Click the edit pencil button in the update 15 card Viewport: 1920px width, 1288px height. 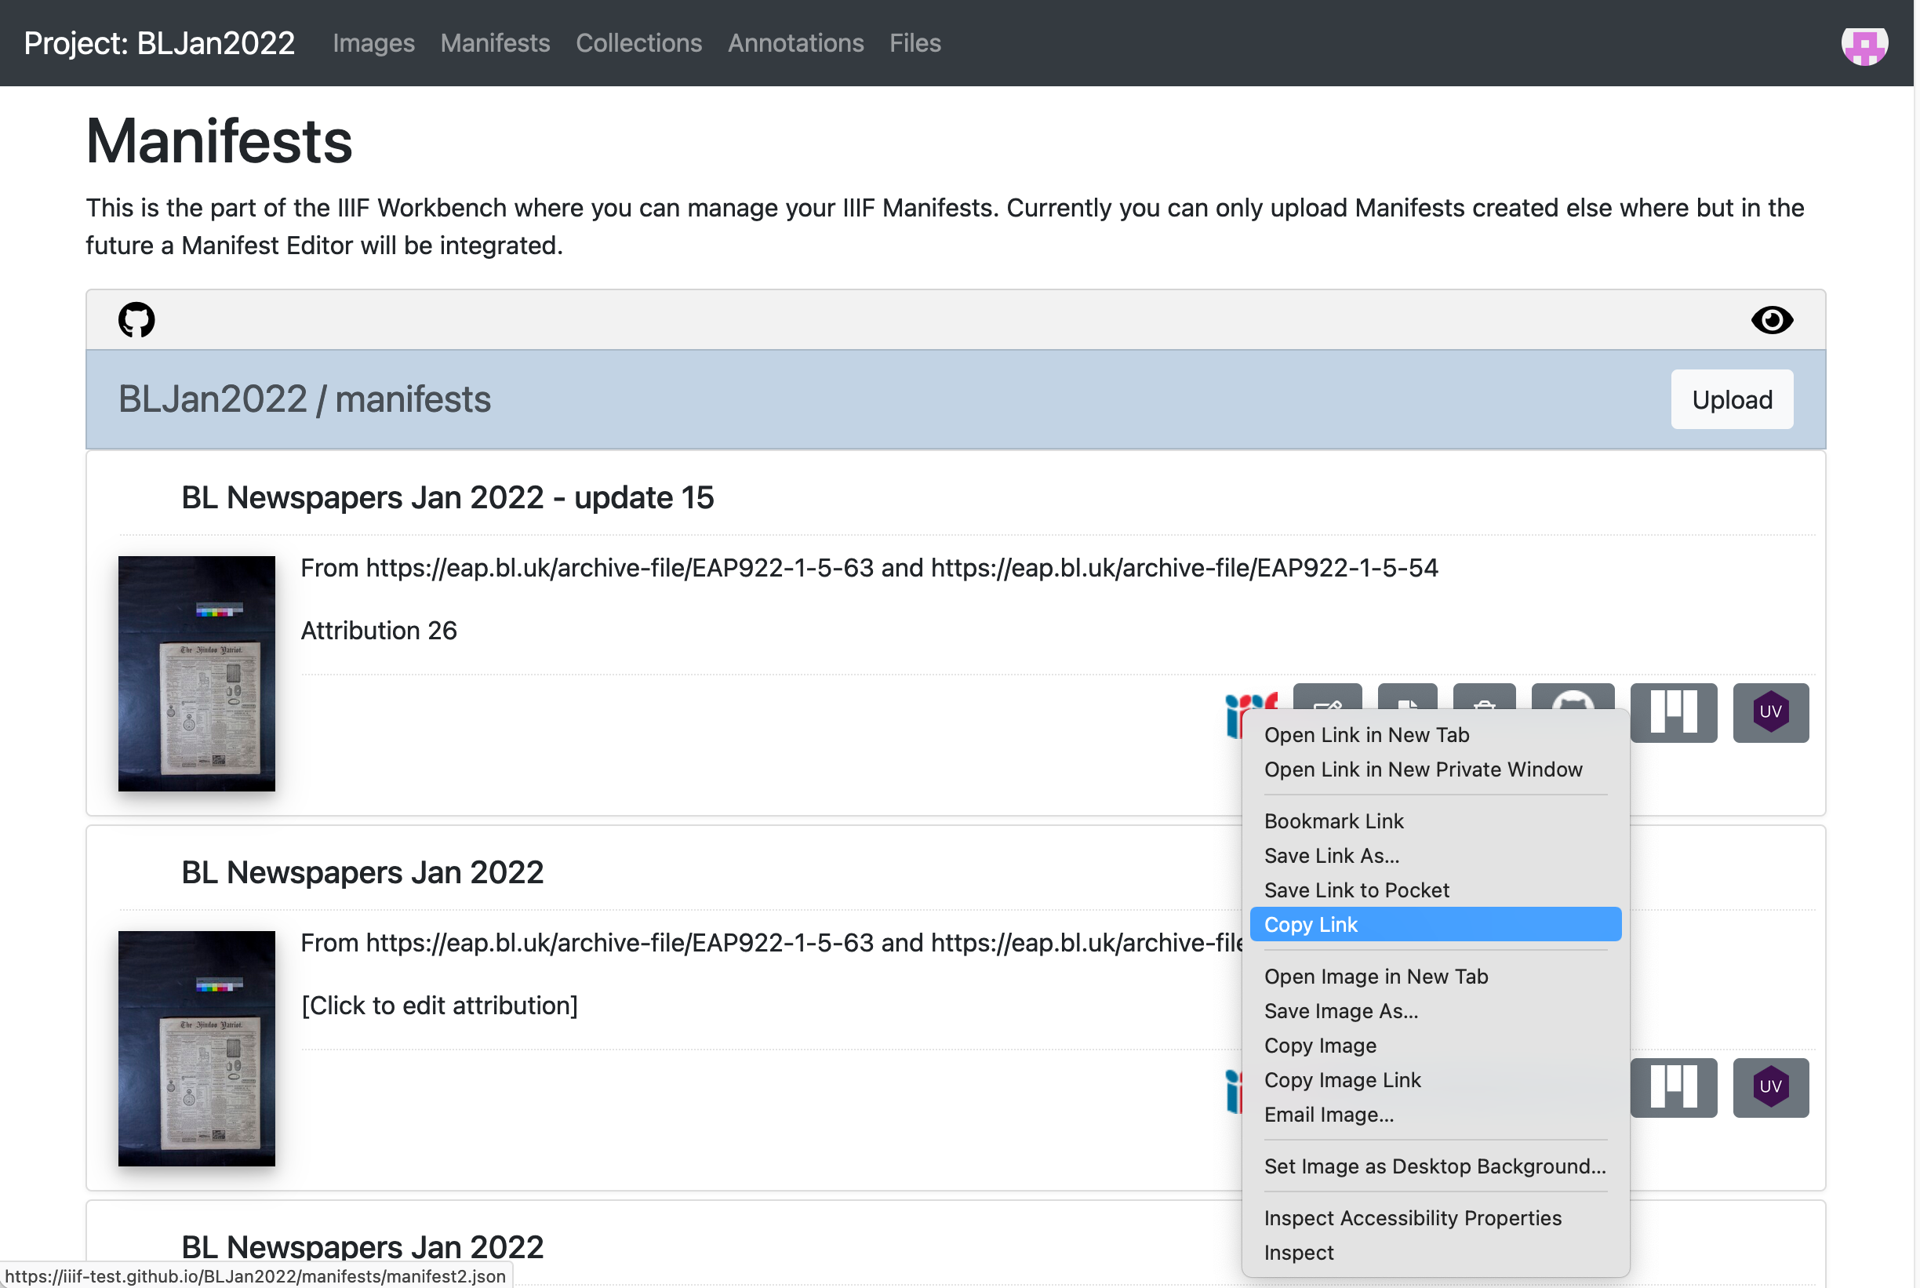1327,696
